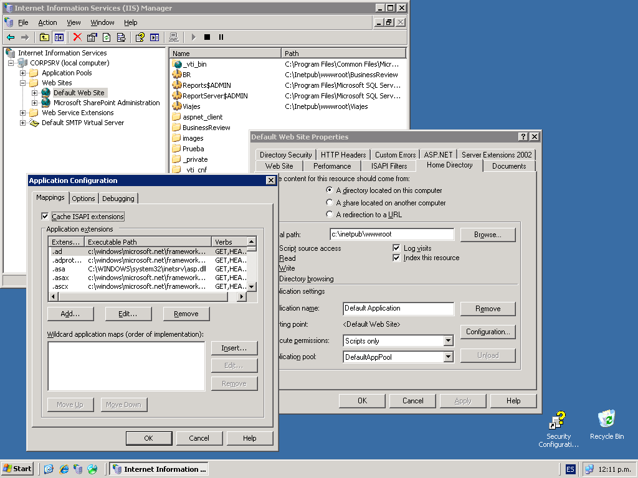This screenshot has width=638, height=478.
Task: Select the aspnet_client folder icon
Action: [x=177, y=117]
